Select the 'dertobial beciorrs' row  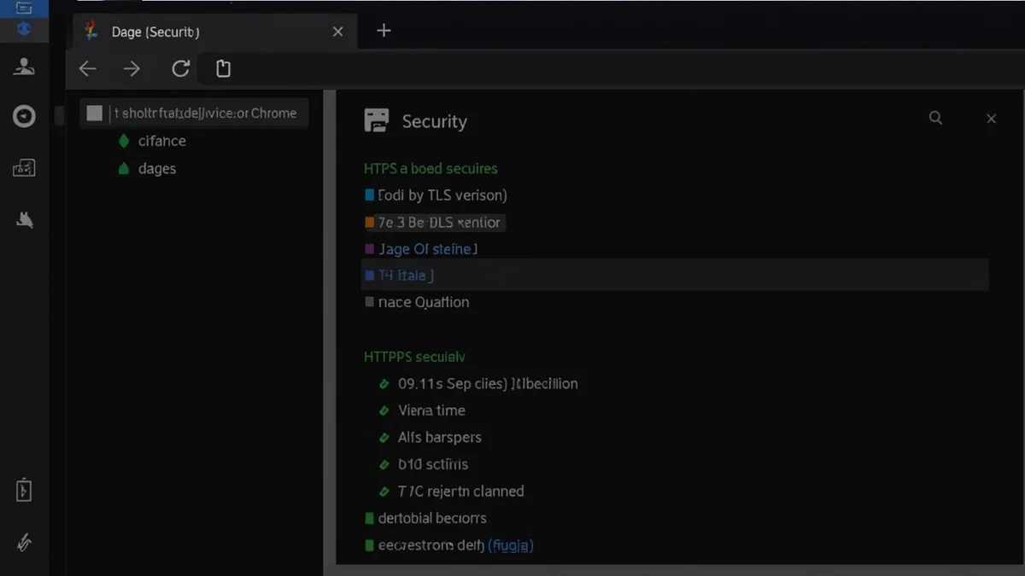[432, 518]
